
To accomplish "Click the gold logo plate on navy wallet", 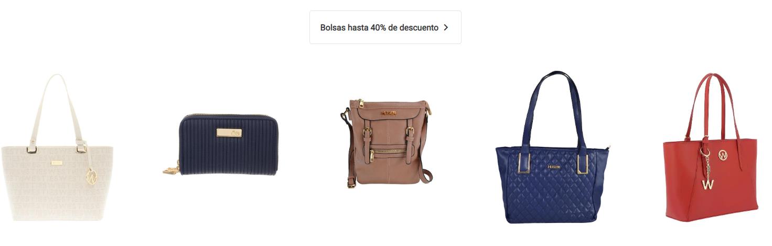I will (x=229, y=133).
